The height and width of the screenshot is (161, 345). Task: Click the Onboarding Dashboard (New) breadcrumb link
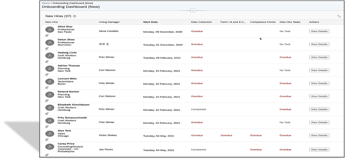coord(73,3)
